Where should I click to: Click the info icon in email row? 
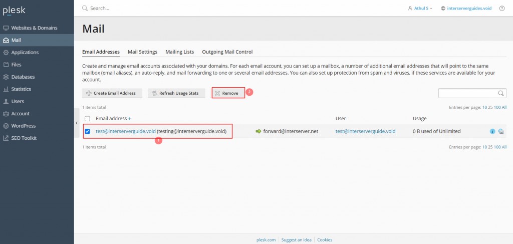click(492, 131)
